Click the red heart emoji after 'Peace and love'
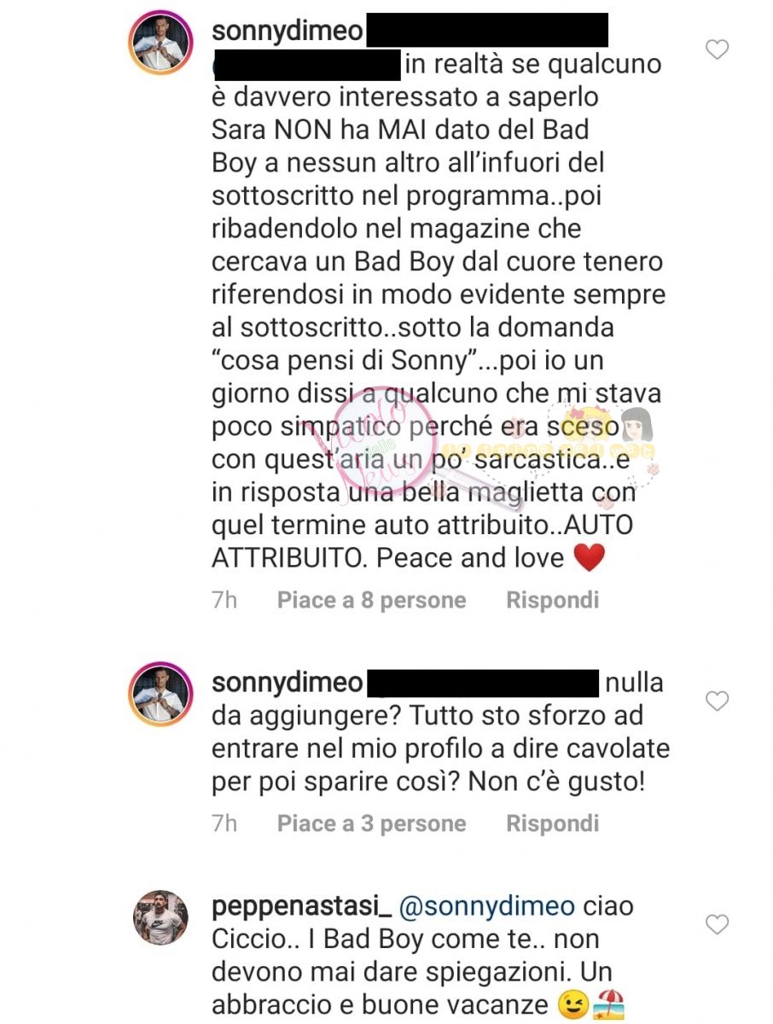This screenshot has width=773, height=1024. (x=589, y=558)
